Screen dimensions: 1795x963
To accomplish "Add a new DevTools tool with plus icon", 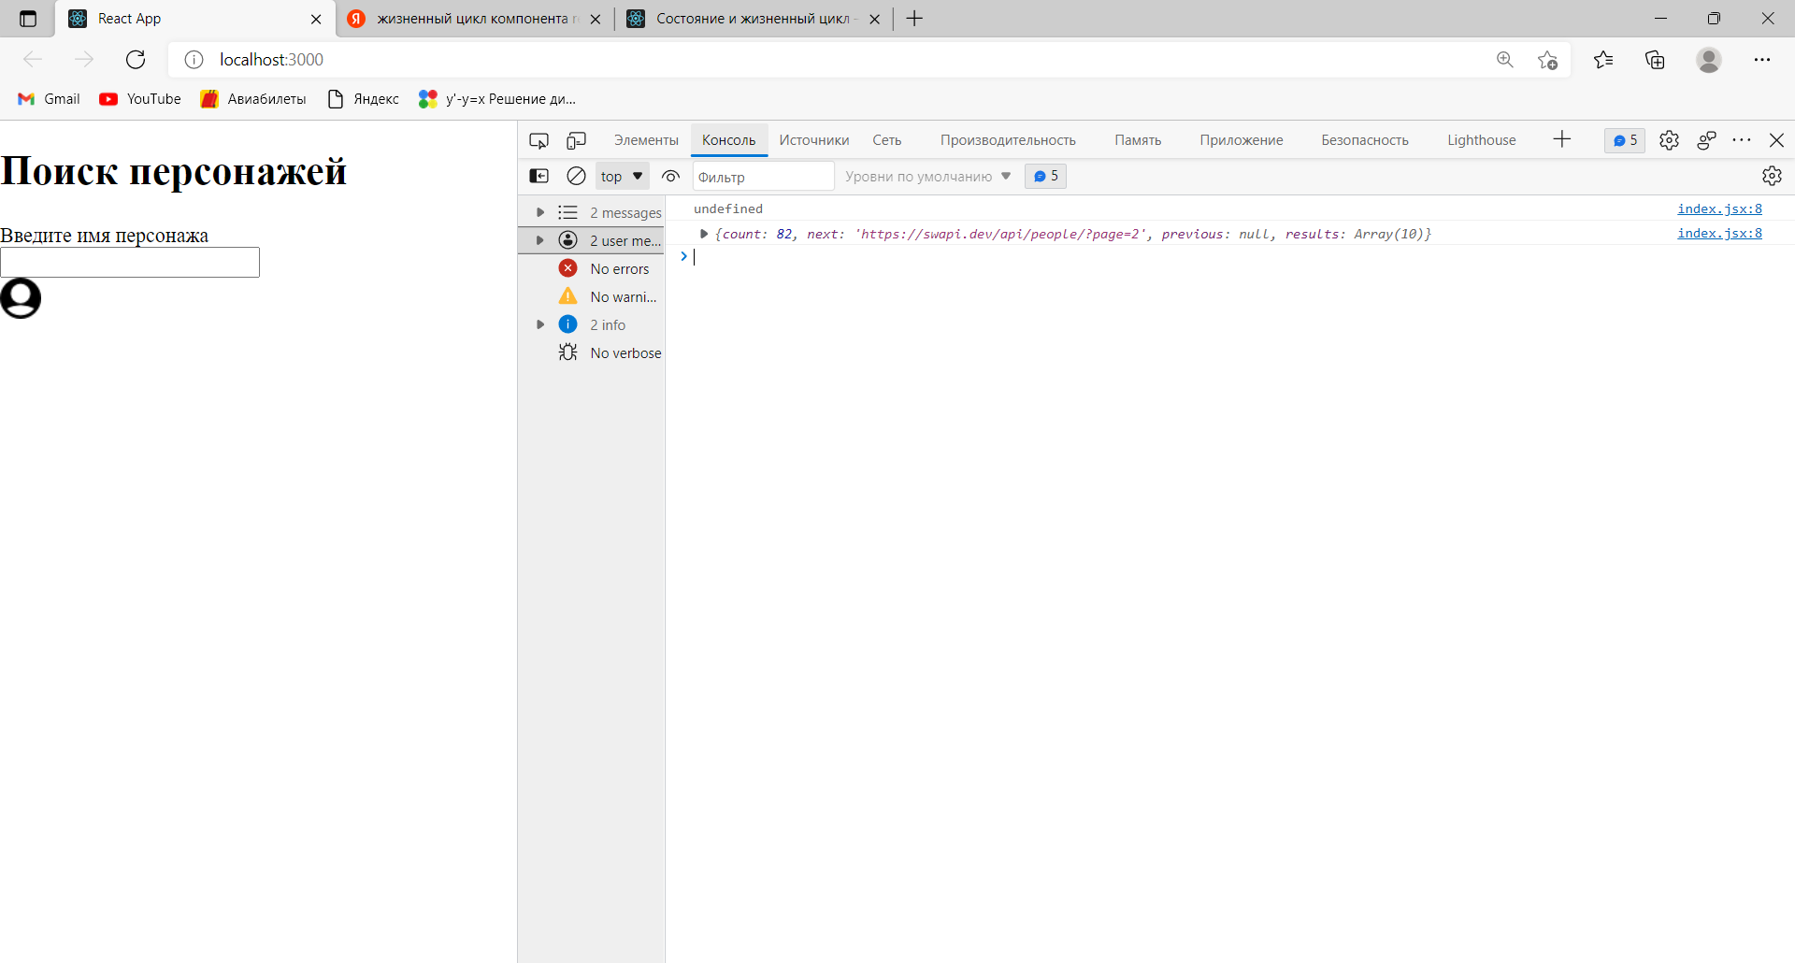I will [x=1562, y=139].
